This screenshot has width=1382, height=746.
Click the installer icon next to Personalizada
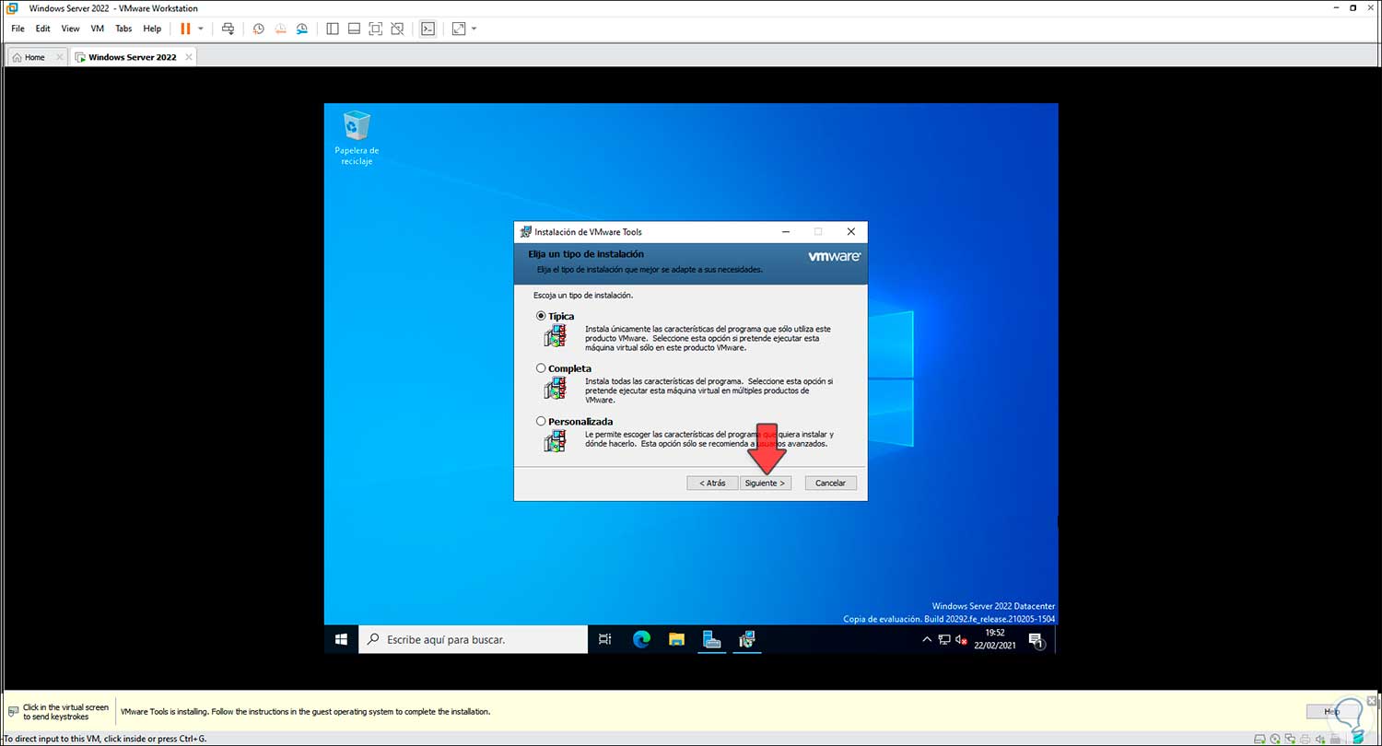click(555, 440)
